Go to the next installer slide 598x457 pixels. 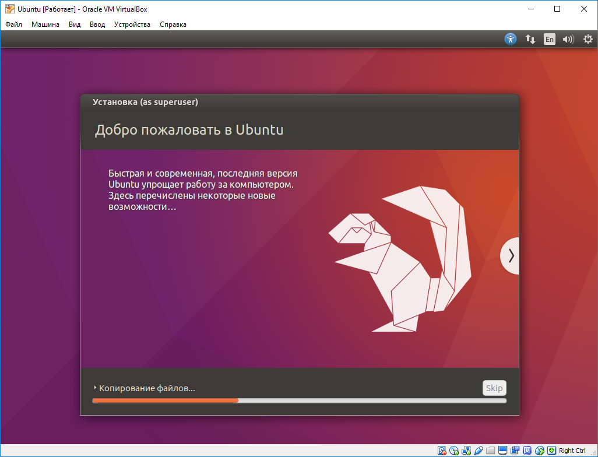pos(511,256)
